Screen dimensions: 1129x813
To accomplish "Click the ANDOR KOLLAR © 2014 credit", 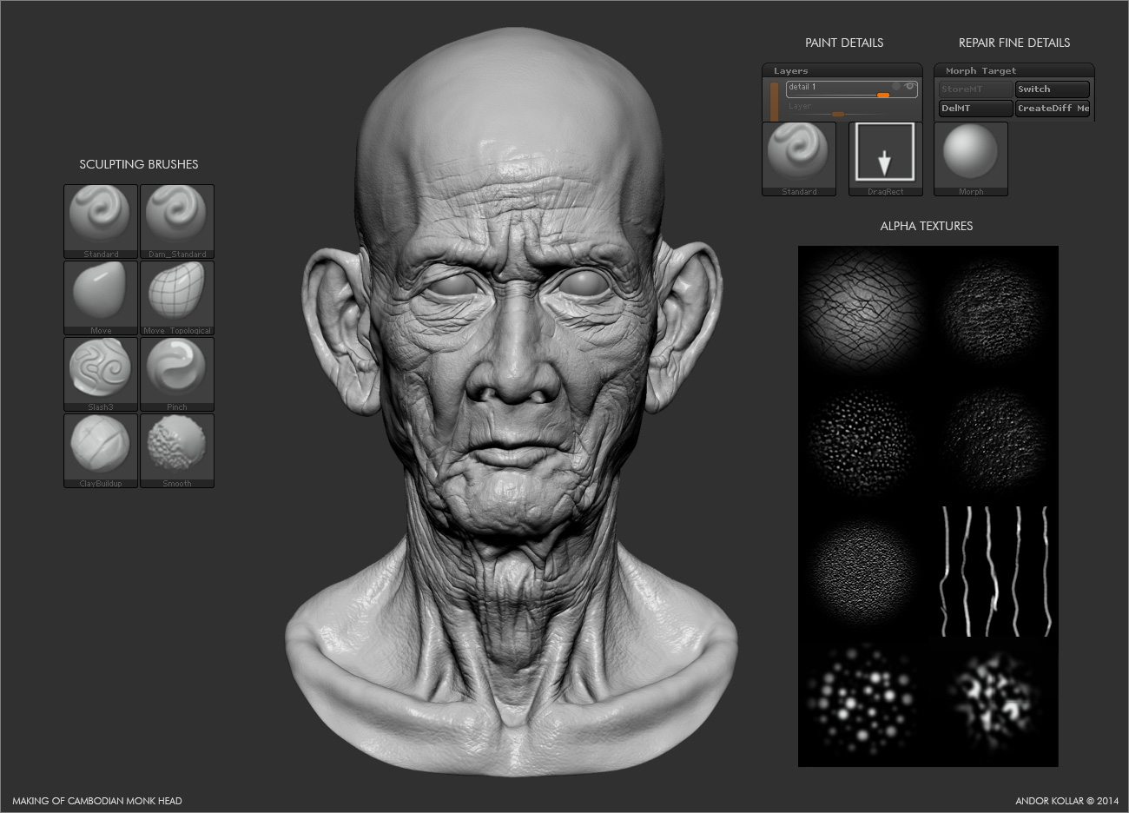I will point(1067,801).
